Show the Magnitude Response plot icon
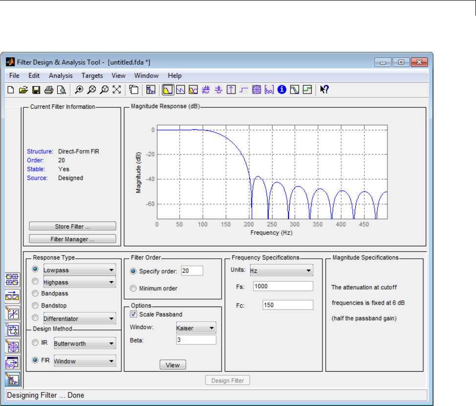Viewport: 476px width, 406px height. [168, 90]
